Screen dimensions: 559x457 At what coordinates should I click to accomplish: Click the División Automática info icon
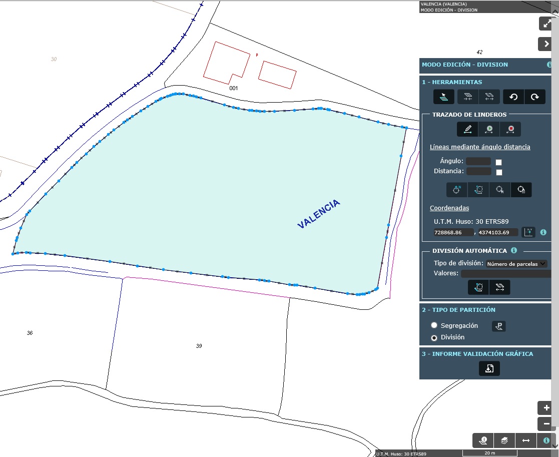tap(513, 251)
